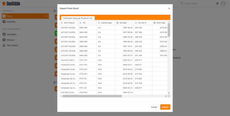Collapse the Bases sidebar arrow
230x116 pixels.
[47, 16]
